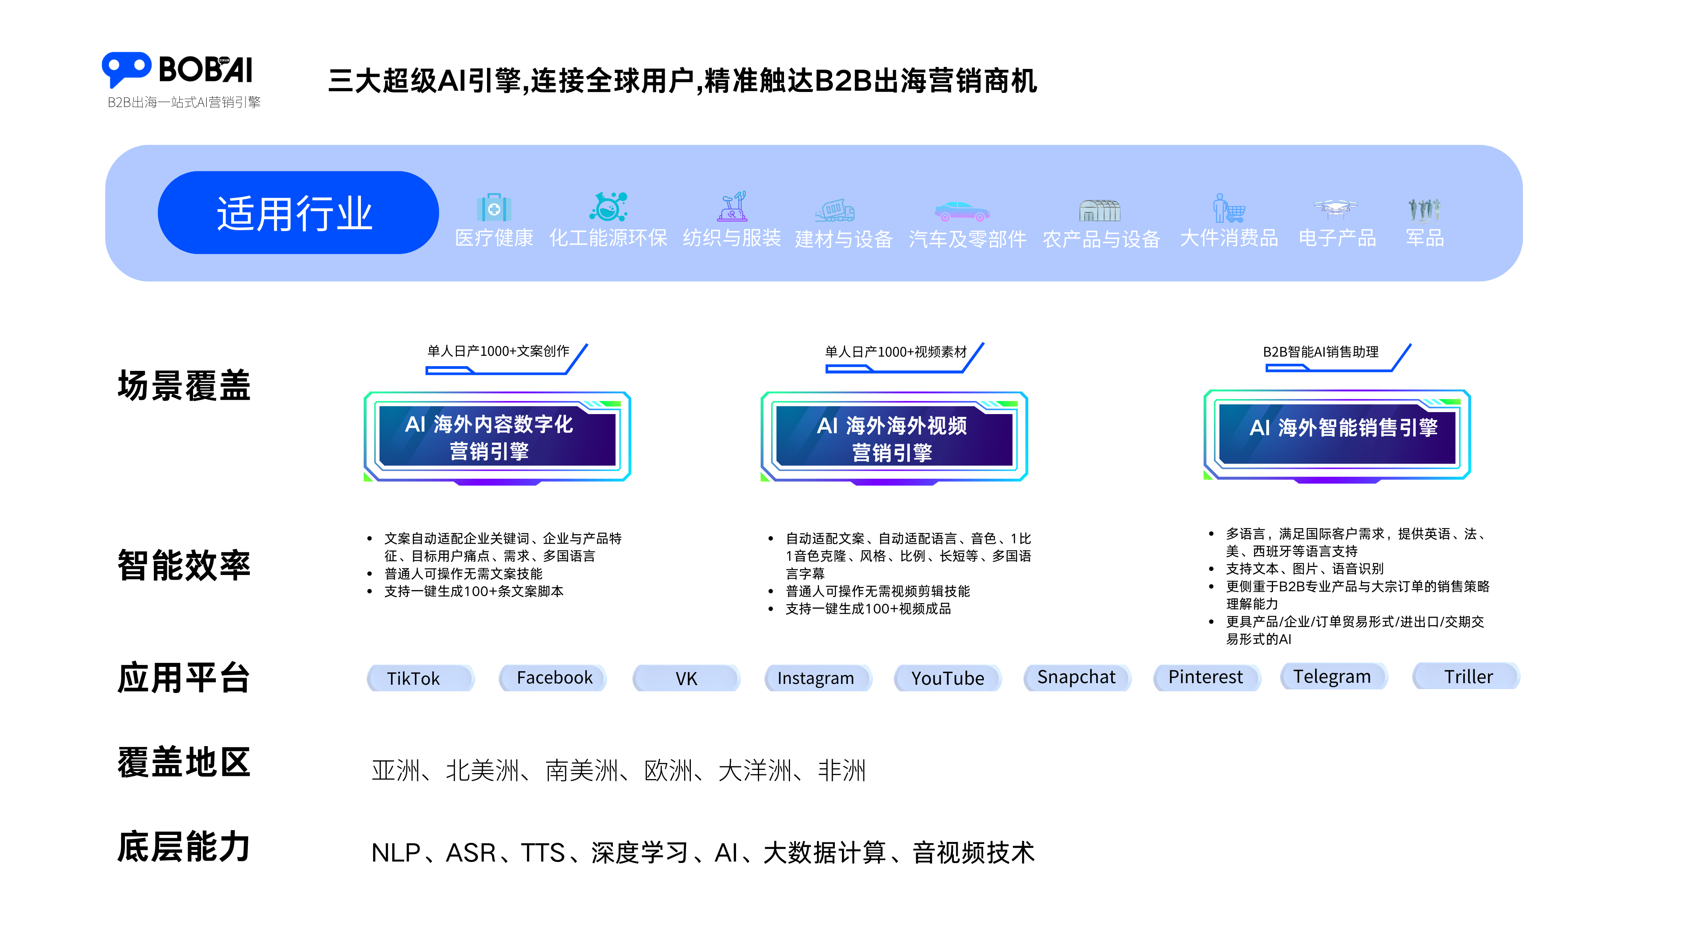Click the drone icon above 电子产品
The width and height of the screenshot is (1693, 951).
click(x=1335, y=210)
